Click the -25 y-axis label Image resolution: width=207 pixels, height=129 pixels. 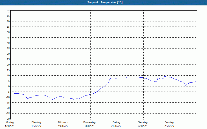[8, 113]
